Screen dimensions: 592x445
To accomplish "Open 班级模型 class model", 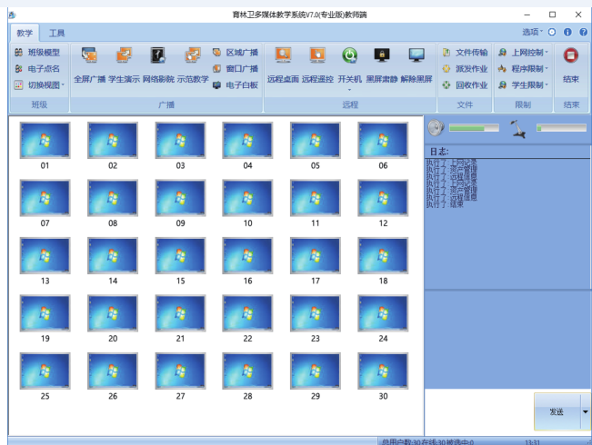I will tap(37, 53).
